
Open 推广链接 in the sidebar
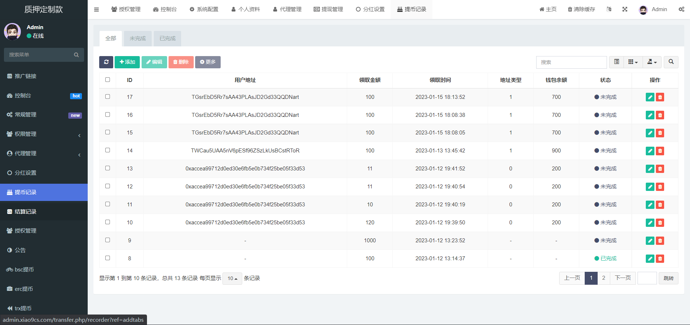tap(44, 76)
